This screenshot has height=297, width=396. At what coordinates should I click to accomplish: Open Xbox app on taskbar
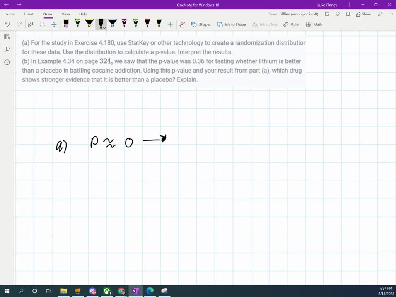(107, 291)
